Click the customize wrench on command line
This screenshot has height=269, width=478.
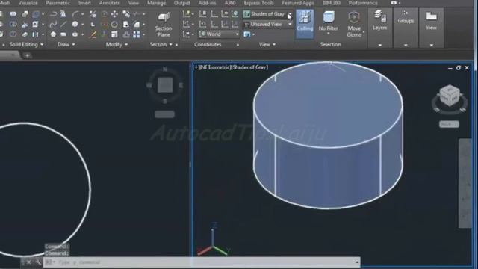pos(38,262)
